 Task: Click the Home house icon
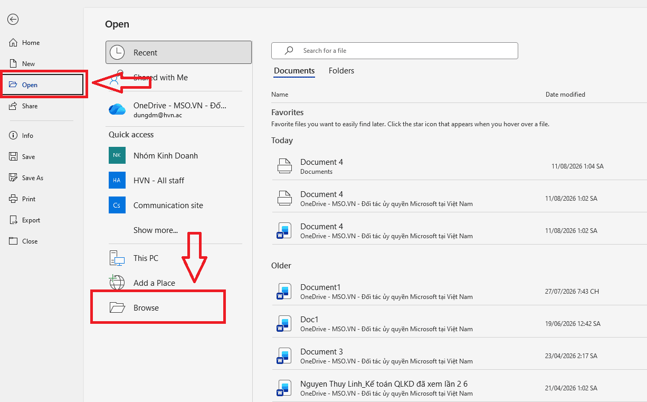click(x=13, y=43)
